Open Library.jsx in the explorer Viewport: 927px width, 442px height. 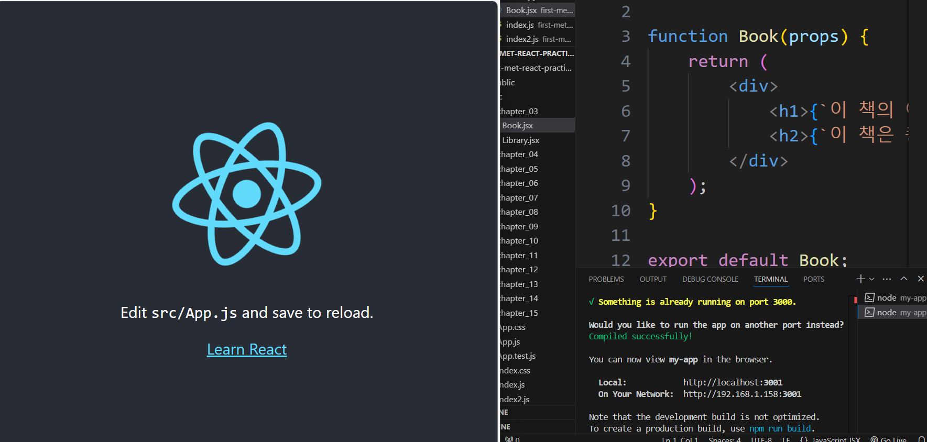point(537,140)
